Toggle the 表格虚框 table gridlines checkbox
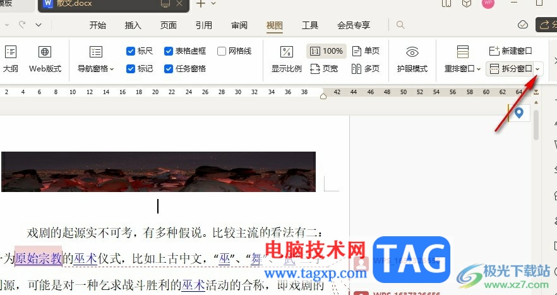The image size is (557, 295). (169, 51)
